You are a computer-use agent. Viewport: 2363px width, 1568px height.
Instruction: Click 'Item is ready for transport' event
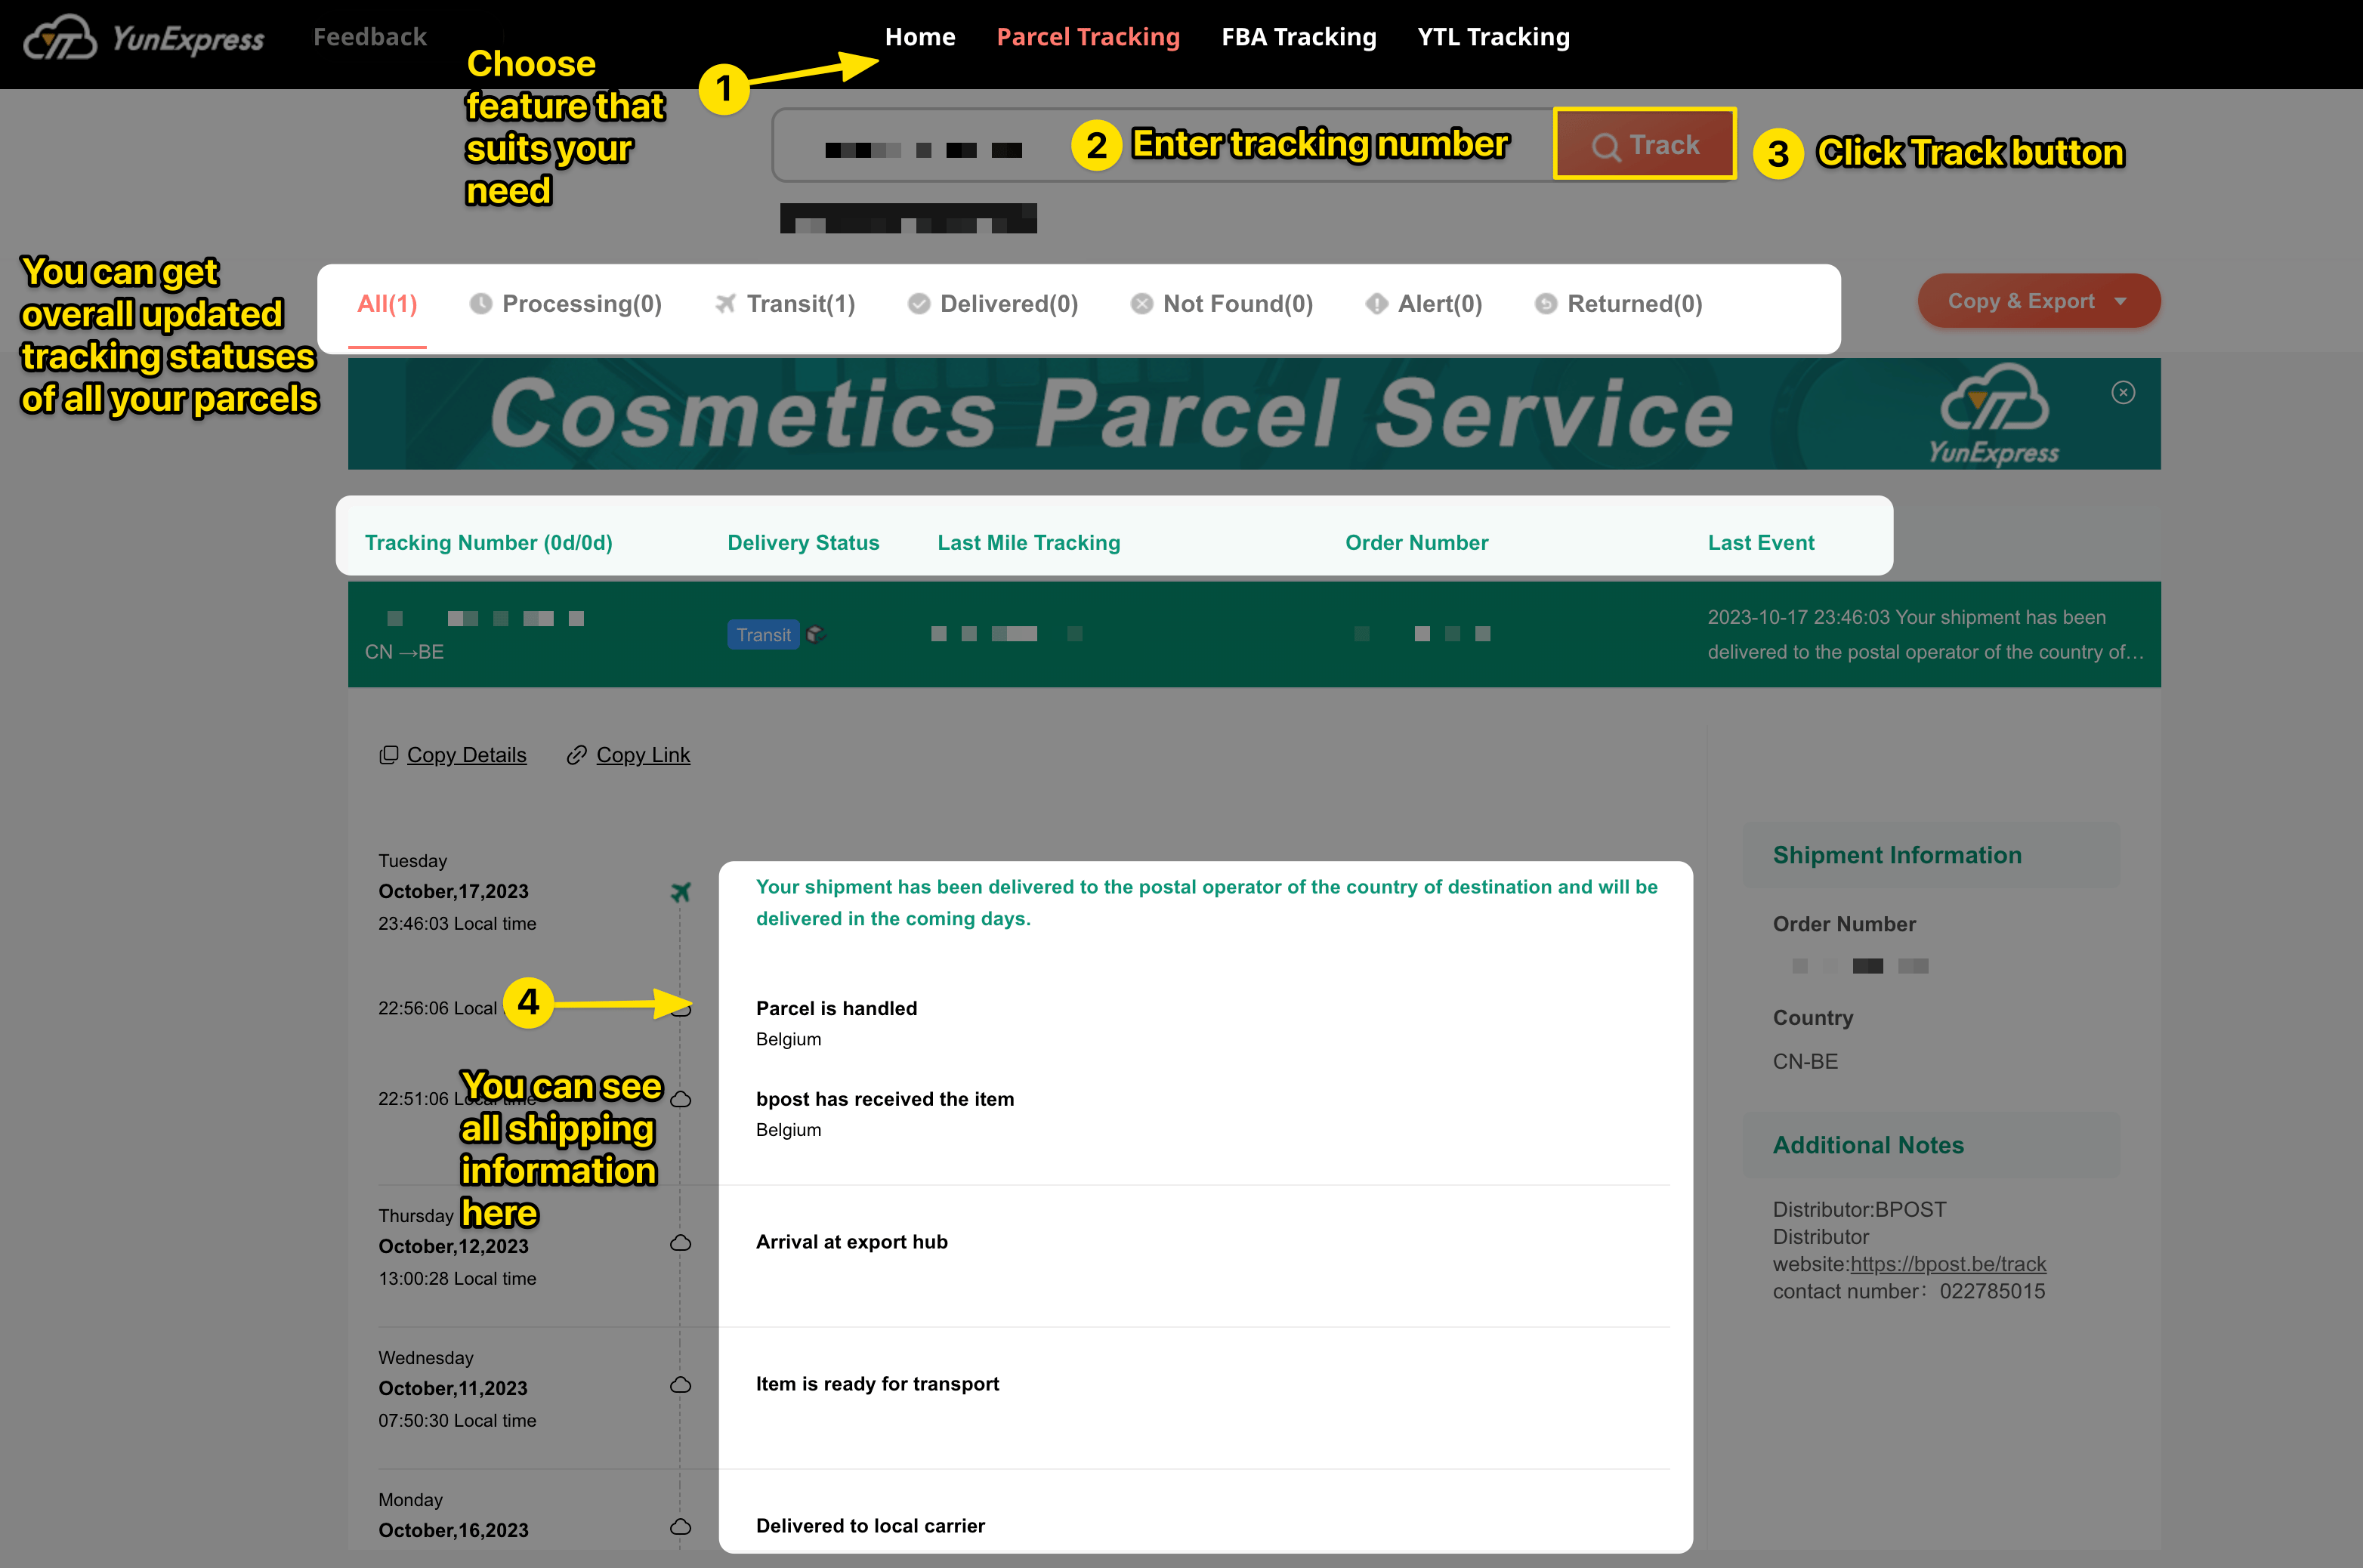[x=878, y=1384]
